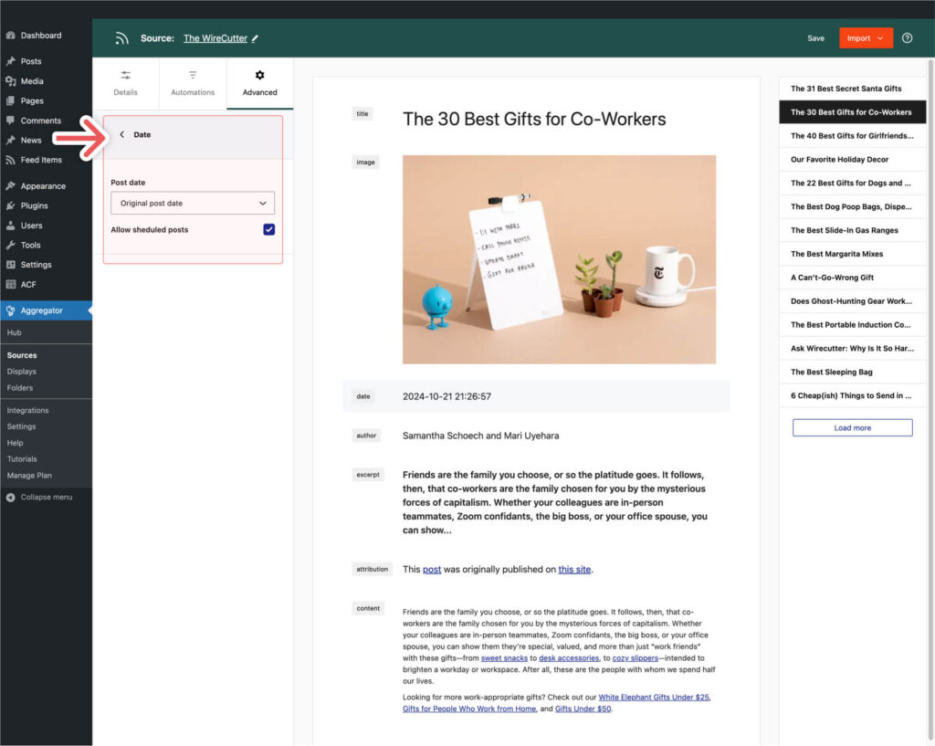Select 'The Best Margarita Mixes' item
This screenshot has width=935, height=746.
tap(852, 254)
